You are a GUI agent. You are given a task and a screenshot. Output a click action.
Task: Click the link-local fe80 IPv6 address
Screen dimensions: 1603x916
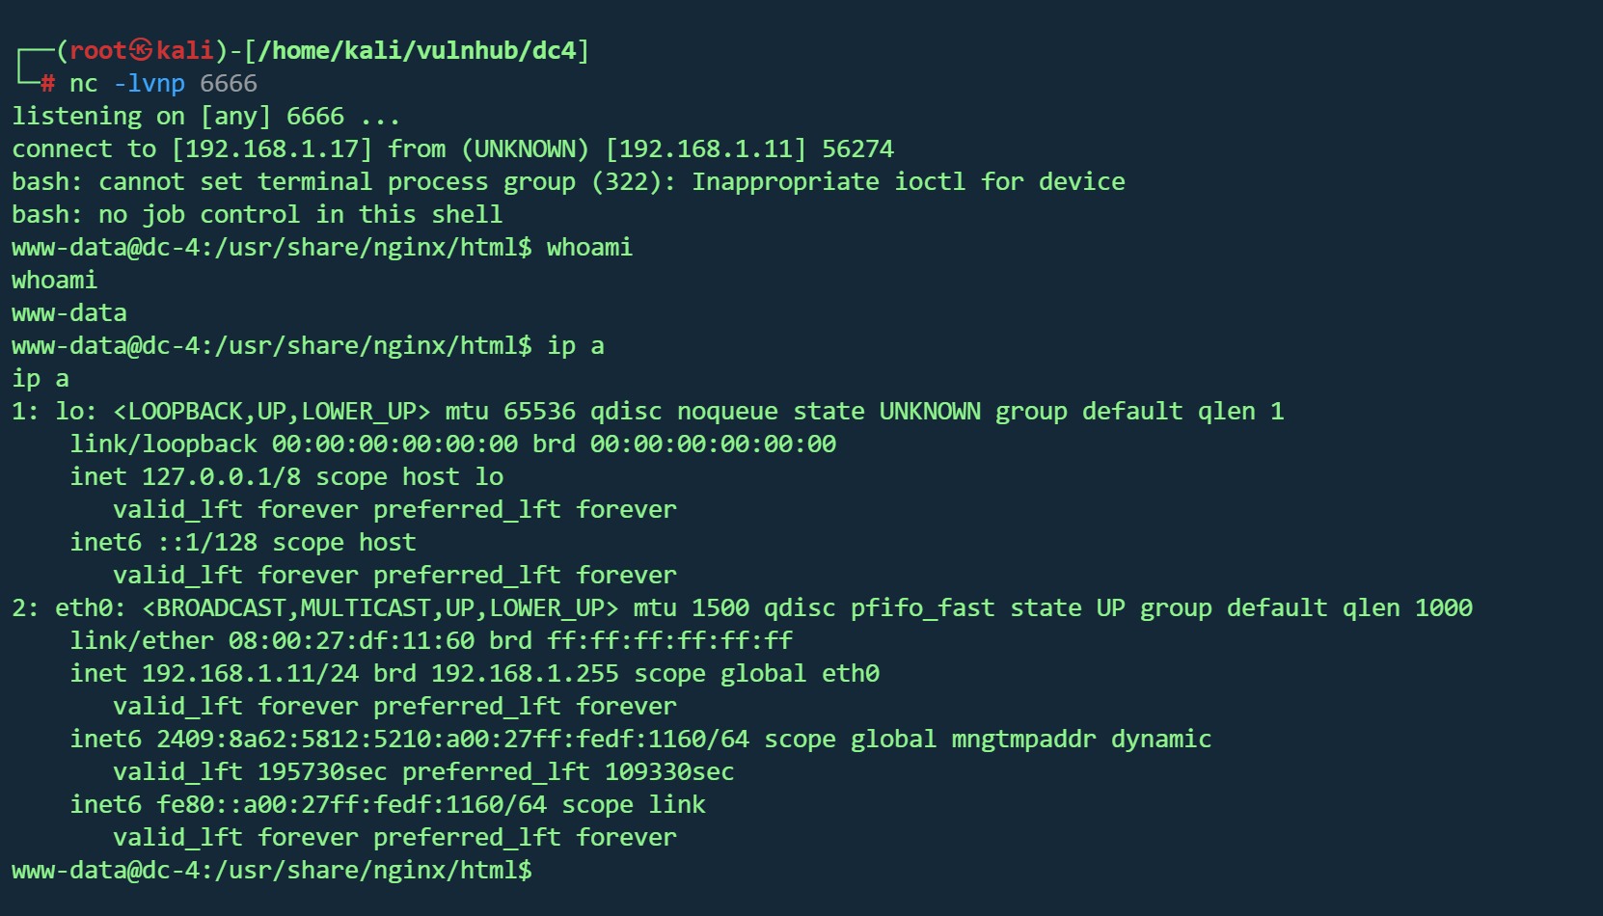coord(351,805)
